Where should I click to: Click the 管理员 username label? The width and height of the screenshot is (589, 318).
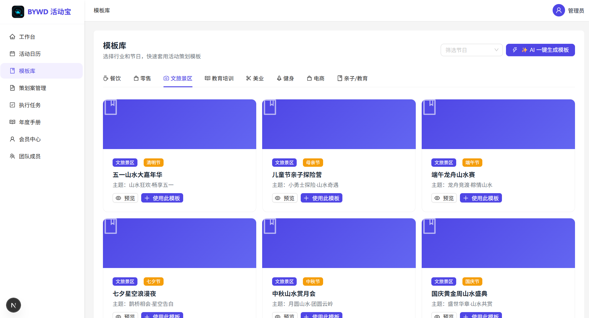click(x=576, y=11)
